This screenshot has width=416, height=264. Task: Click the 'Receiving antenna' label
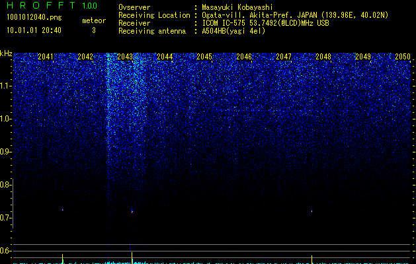tap(152, 31)
